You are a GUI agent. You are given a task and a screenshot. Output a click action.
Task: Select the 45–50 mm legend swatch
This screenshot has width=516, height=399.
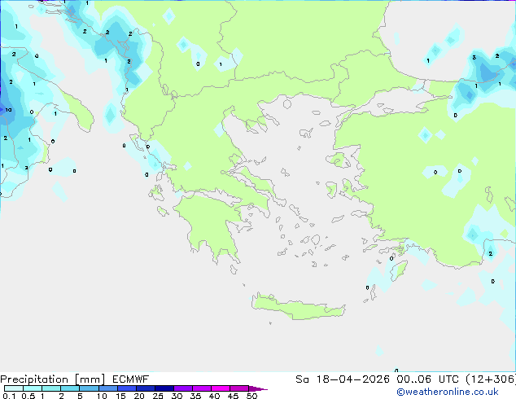point(239,388)
